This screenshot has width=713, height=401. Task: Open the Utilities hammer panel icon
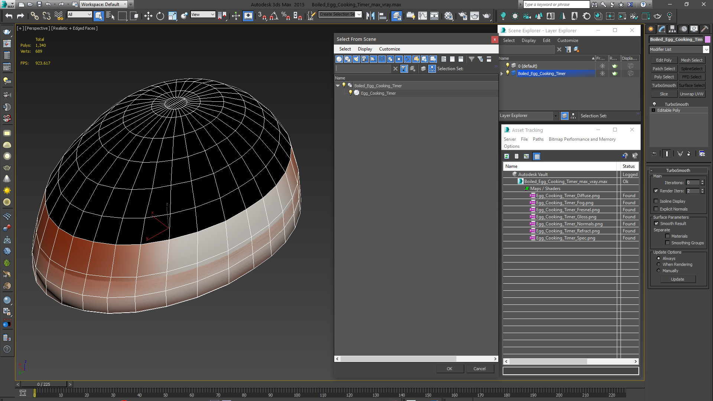(704, 29)
